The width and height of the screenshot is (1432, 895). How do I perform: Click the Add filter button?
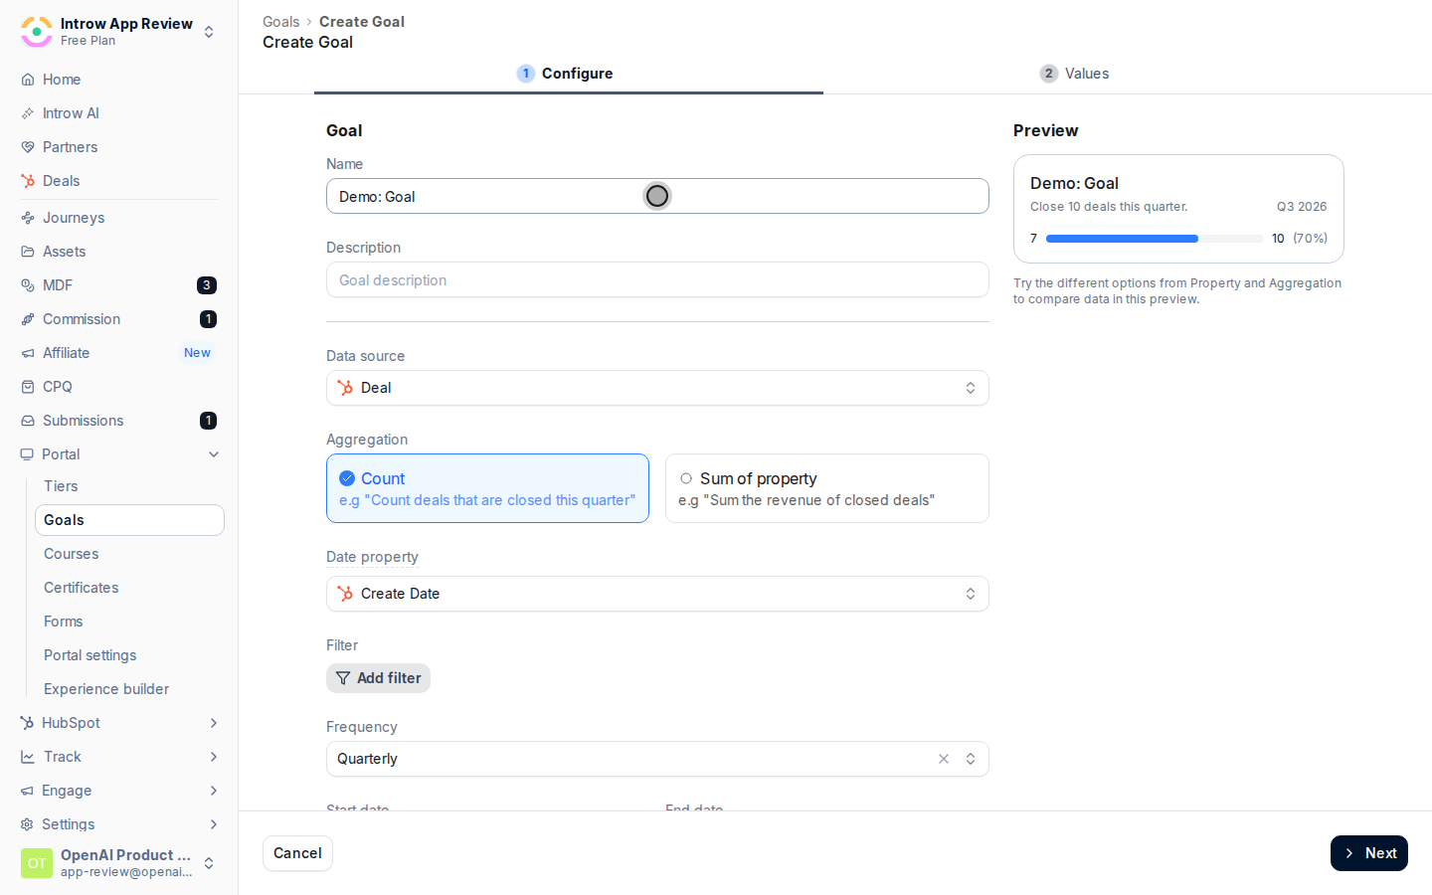[x=378, y=678]
